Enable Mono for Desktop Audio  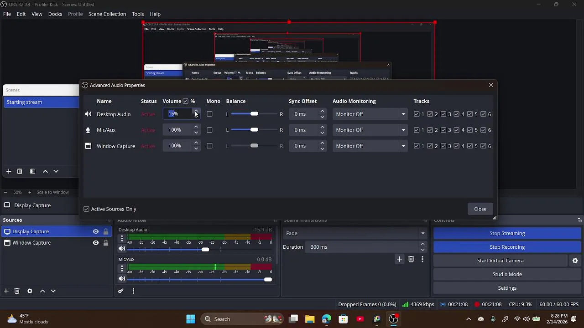pos(209,114)
